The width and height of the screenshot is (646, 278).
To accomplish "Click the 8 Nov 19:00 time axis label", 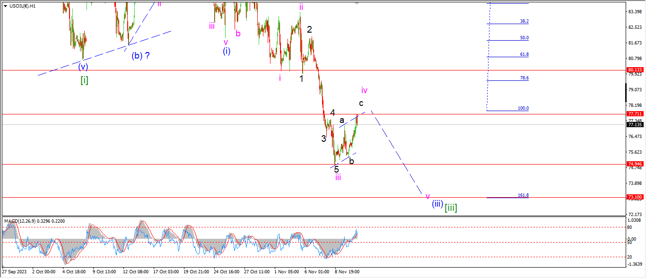I will pos(347,272).
